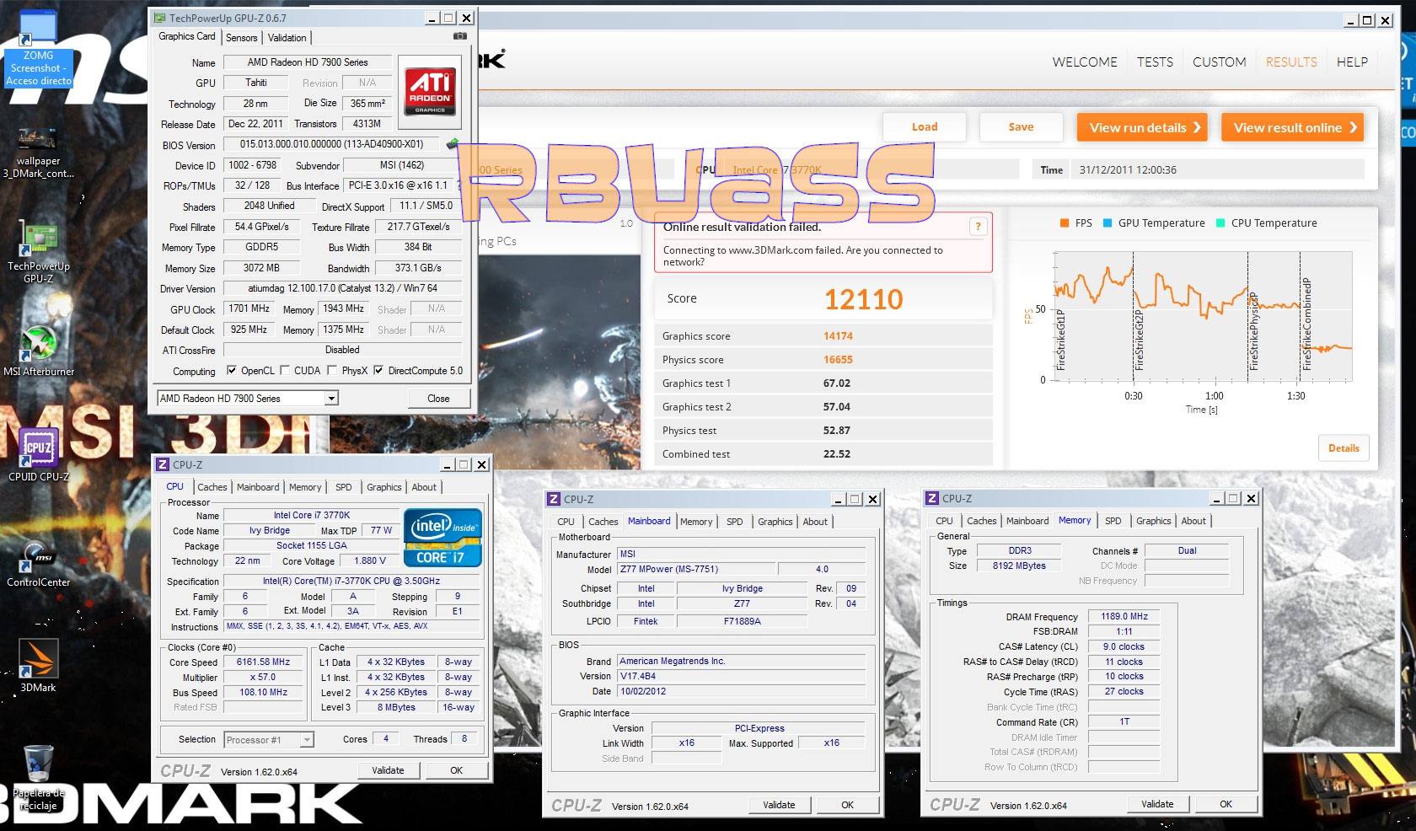Click the CAS# Latency value 9.0 clocks

pyautogui.click(x=1124, y=646)
